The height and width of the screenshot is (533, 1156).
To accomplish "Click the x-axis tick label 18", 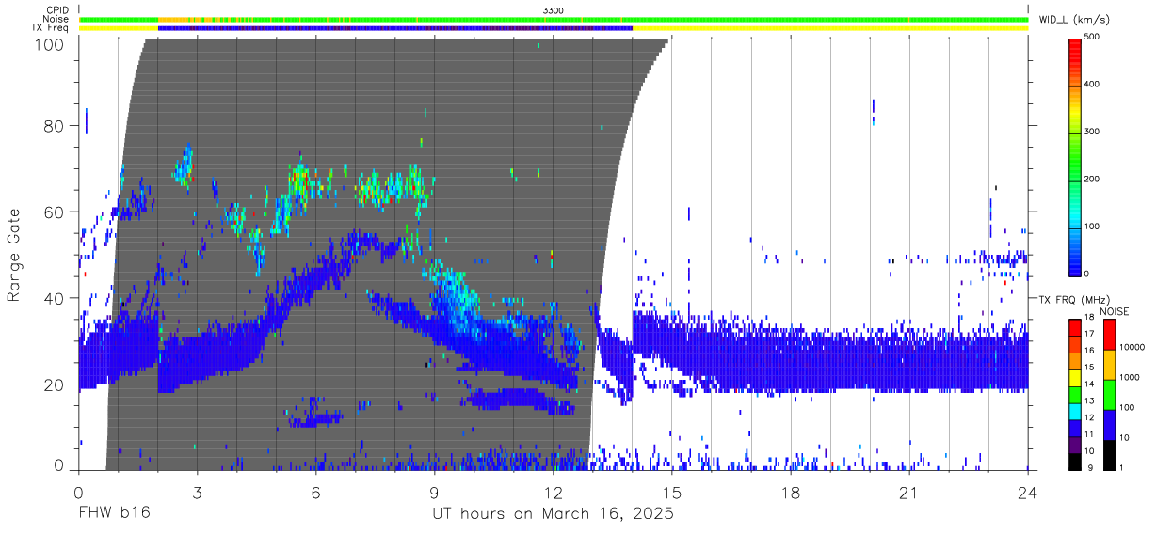I will point(791,493).
